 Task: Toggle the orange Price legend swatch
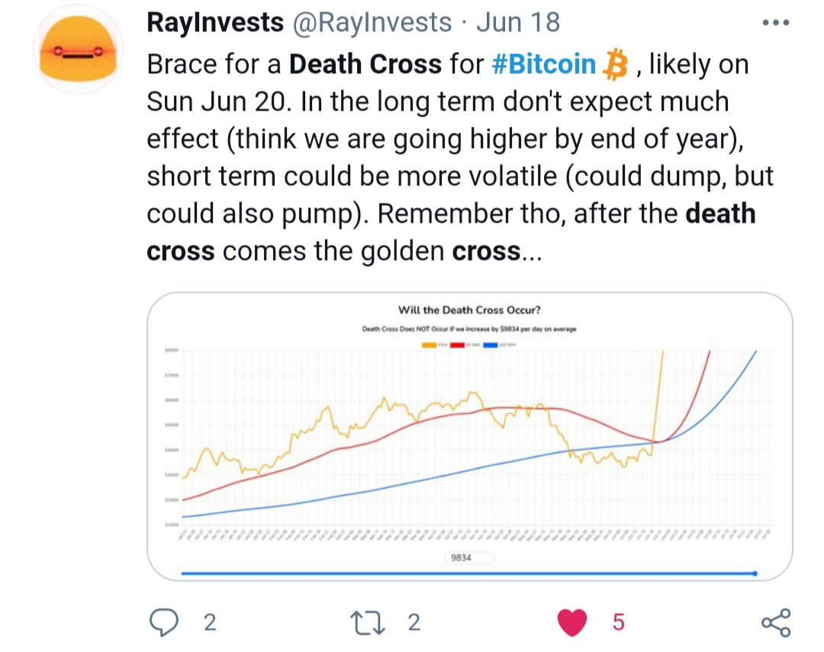(430, 345)
